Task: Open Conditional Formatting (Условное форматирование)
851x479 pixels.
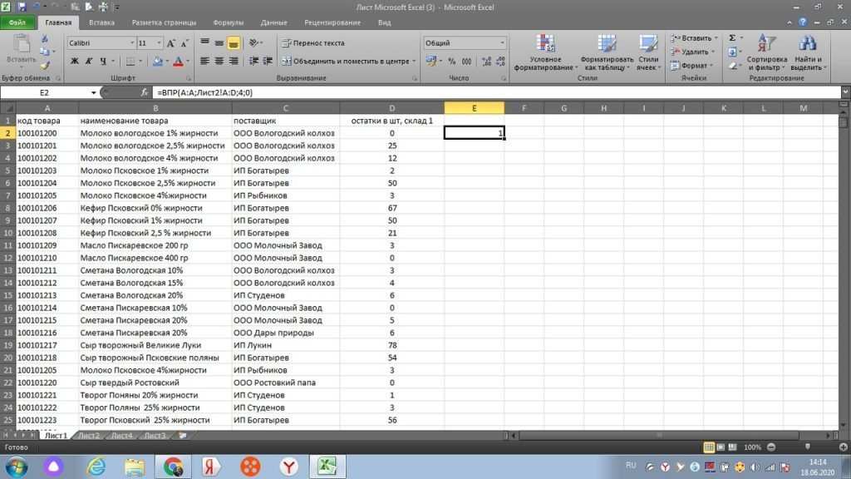Action: (545, 52)
